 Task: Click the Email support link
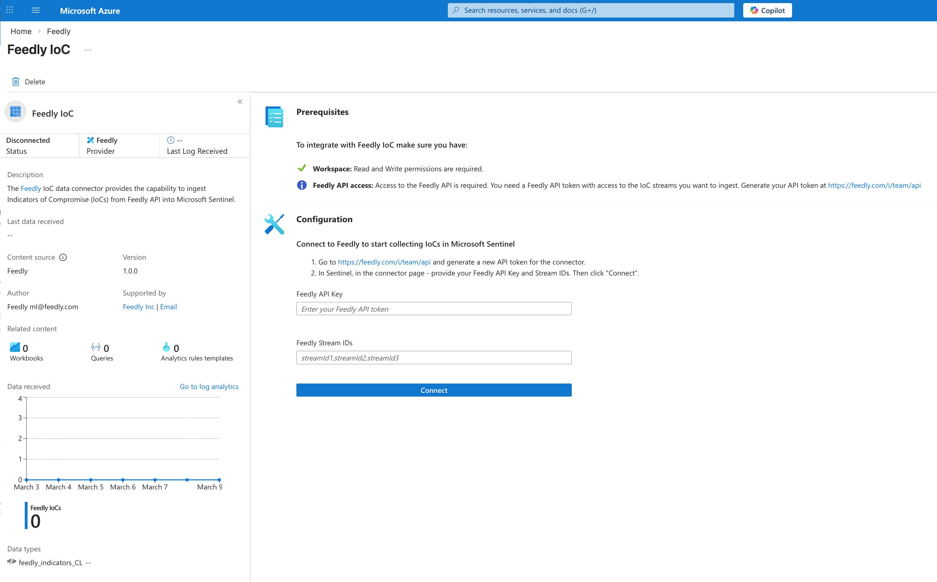coord(168,307)
